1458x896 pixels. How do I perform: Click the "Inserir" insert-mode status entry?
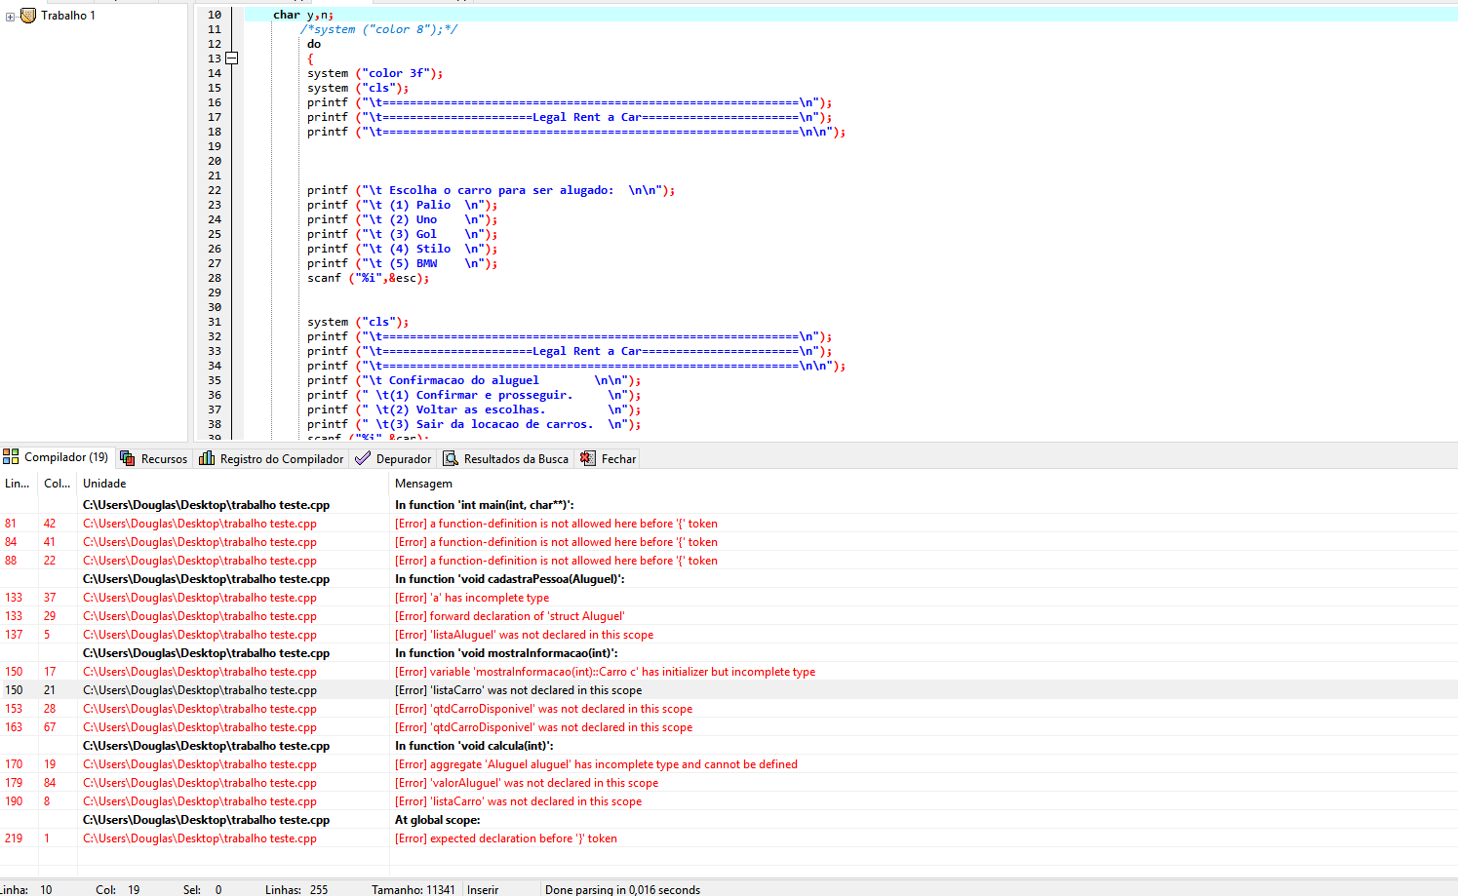(483, 890)
